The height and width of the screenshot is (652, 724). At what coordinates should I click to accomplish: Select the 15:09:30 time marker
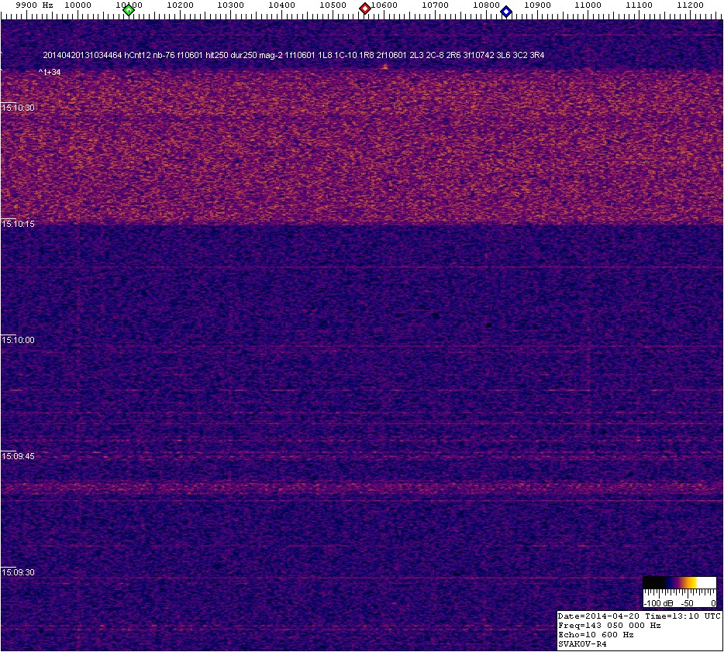coord(19,572)
